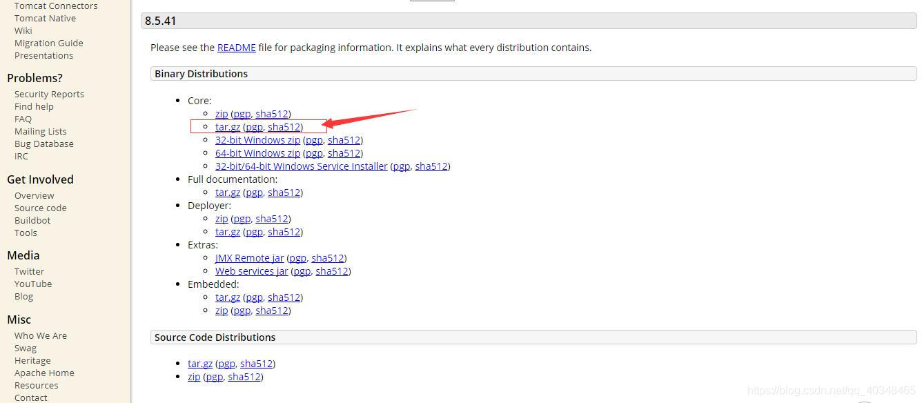The image size is (922, 403).
Task: Download Web services jar
Action: (x=252, y=271)
